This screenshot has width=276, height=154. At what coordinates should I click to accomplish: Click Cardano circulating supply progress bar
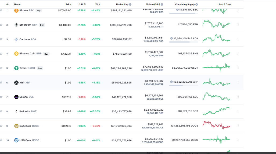click(184, 42)
